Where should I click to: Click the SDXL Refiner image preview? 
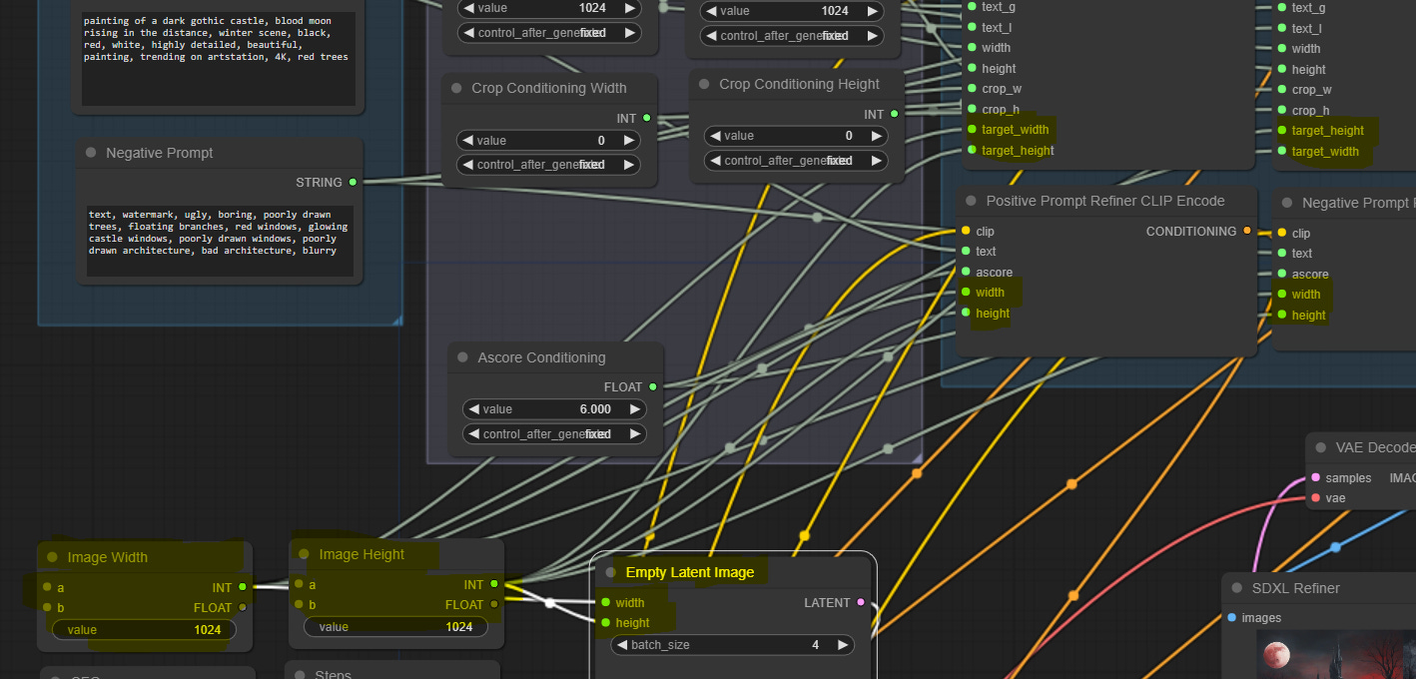coord(1338,659)
